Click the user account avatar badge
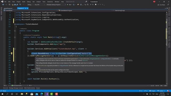 coord(154,2)
